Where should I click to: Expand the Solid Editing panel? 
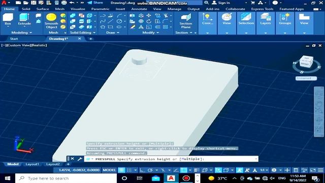point(82,33)
